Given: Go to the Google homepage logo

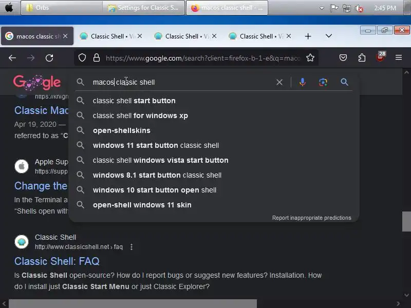Looking at the screenshot, I should (x=37, y=82).
